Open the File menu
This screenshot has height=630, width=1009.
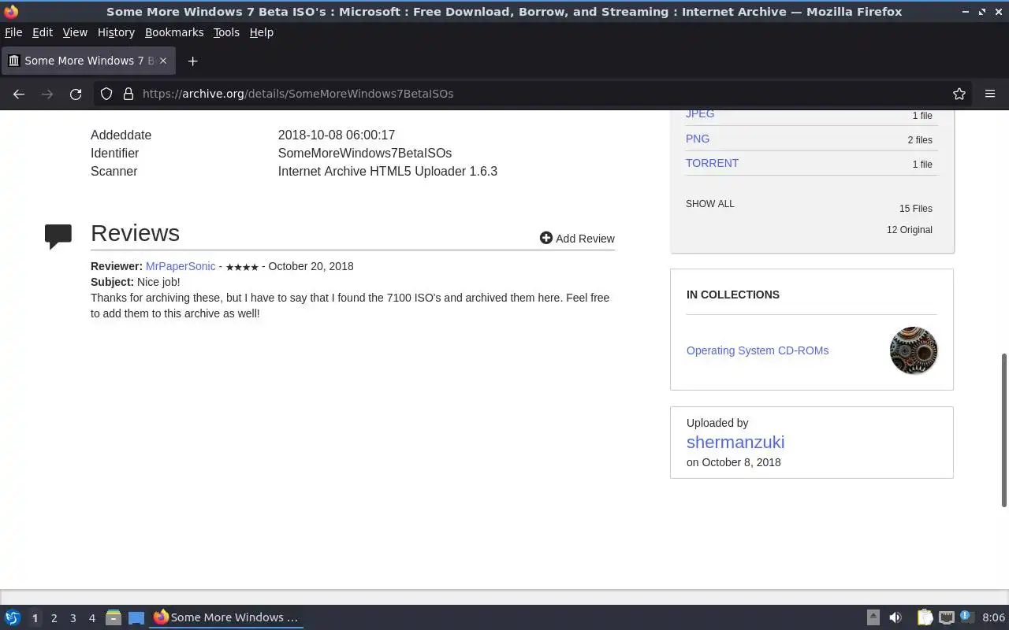(x=13, y=32)
